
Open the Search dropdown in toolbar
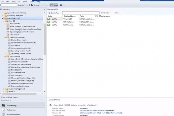coord(21,5)
